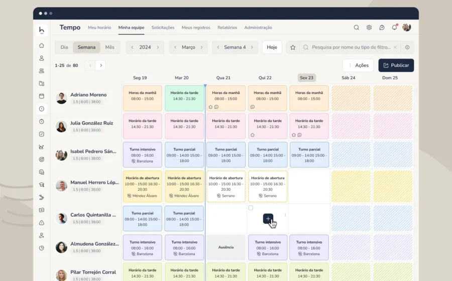
Task: Open the graduation cap training sidebar icon
Action: tap(42, 185)
